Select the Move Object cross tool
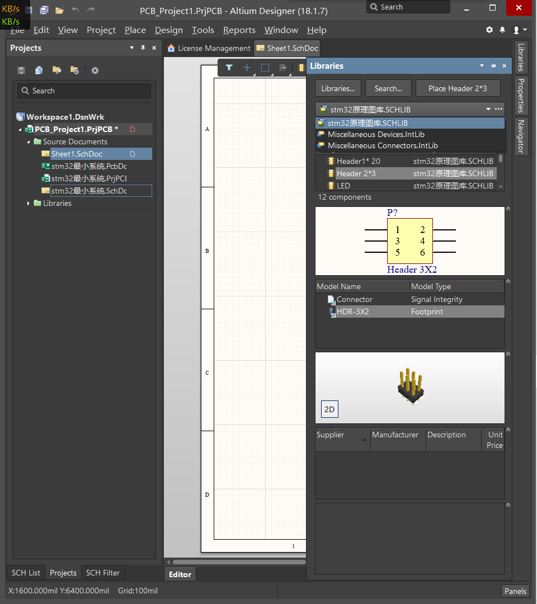 pyautogui.click(x=247, y=68)
